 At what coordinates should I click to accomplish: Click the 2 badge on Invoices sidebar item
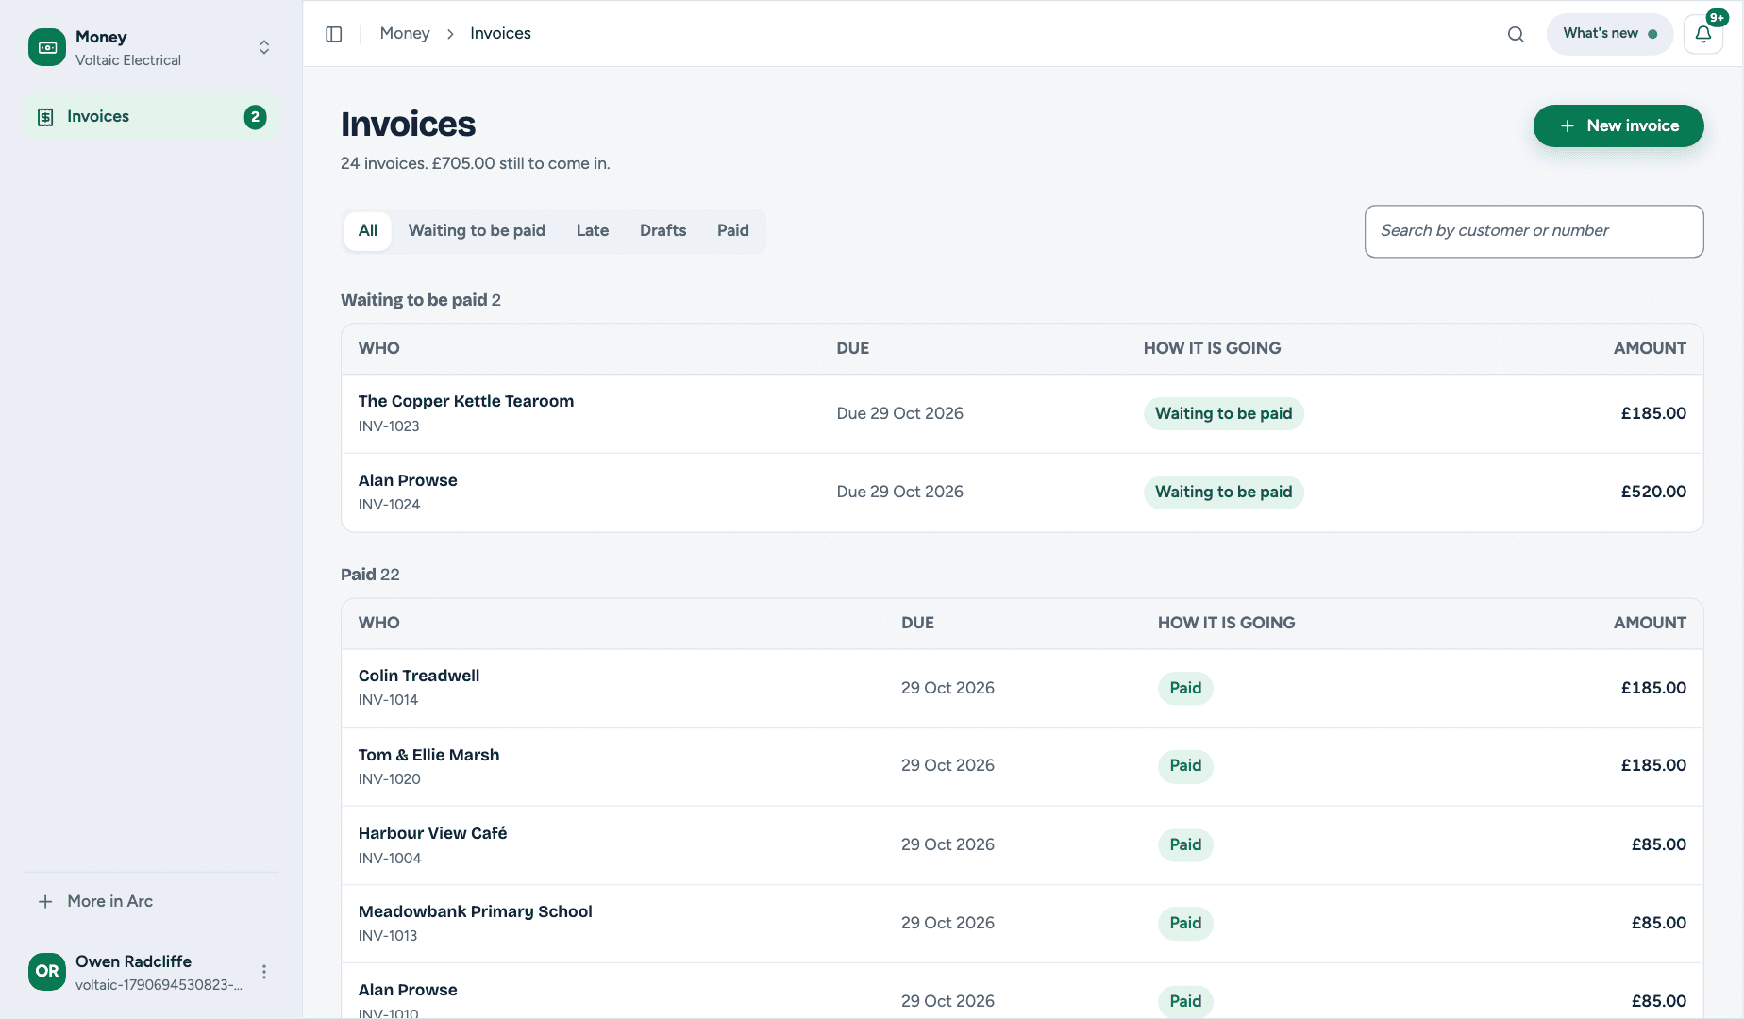tap(255, 117)
